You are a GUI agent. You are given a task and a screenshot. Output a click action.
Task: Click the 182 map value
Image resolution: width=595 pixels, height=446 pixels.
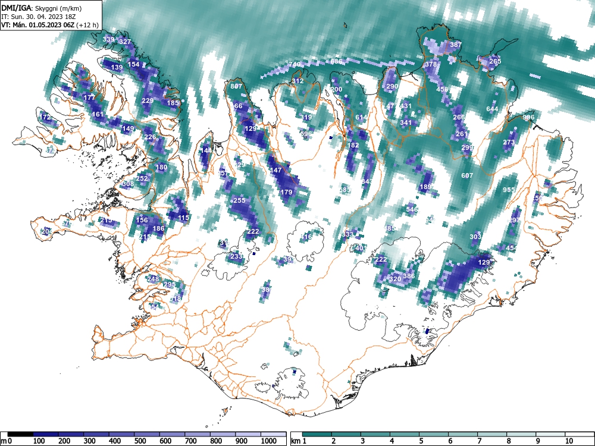point(353,145)
